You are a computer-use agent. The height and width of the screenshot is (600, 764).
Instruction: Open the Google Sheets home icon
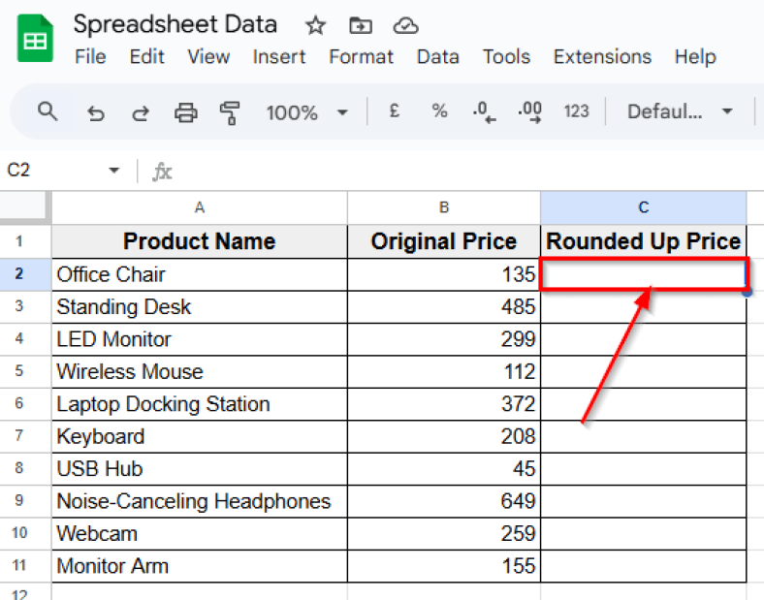[35, 39]
